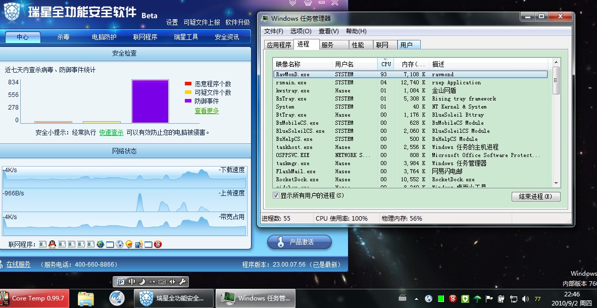Viewport: 597px width, 308px height.
Task: Select RavMonD.exe process row
Action: (x=411, y=74)
